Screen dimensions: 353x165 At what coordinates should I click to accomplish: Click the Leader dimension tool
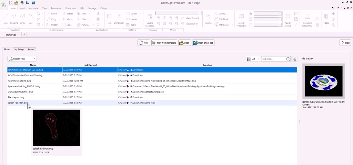[132, 19]
